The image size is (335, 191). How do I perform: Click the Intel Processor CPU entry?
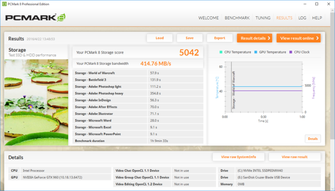tap(33, 171)
